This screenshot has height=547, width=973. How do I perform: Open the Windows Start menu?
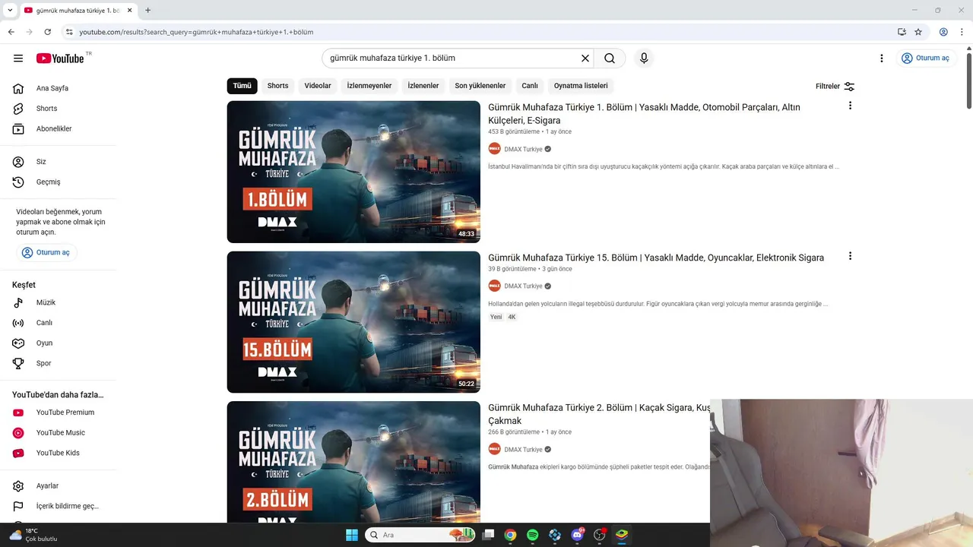(352, 535)
